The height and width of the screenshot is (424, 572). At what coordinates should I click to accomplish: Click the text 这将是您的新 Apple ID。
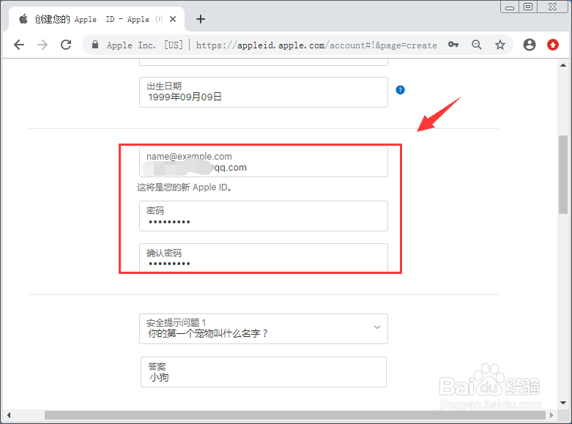185,187
